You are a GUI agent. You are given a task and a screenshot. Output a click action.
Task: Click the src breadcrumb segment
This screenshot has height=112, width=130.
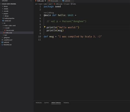coord(36,4)
